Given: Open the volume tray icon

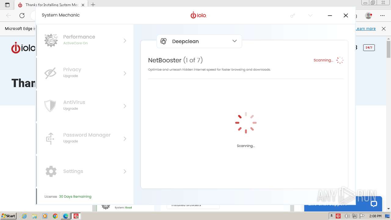Looking at the screenshot, I should (x=347, y=216).
